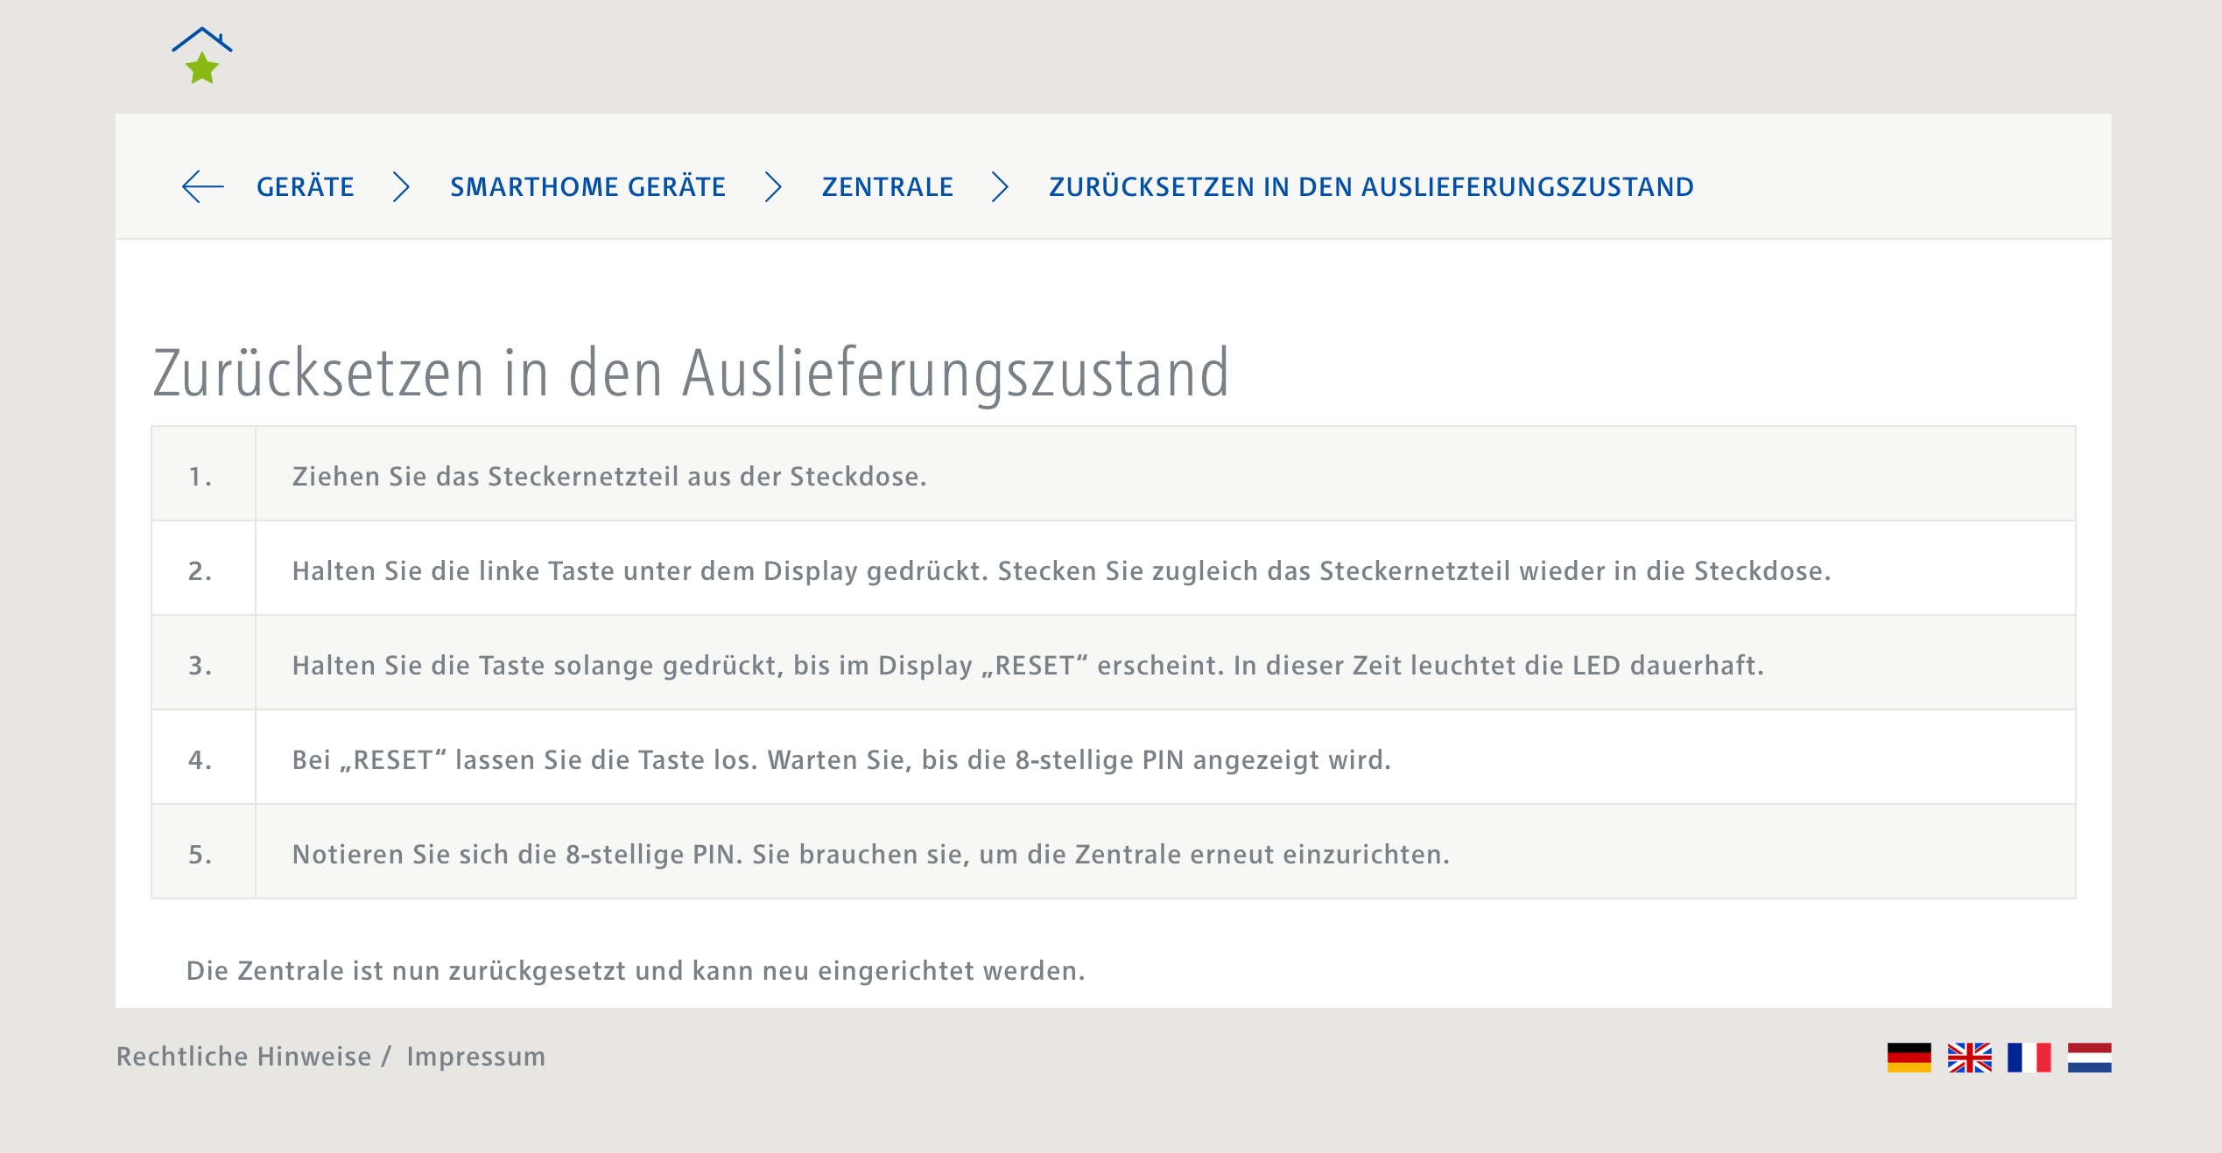Switch language to English UK flag
Screen dimensions: 2222x1153
pyautogui.click(x=1969, y=1057)
